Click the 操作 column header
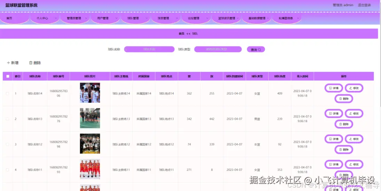Viewport: 381px width, 191px height. click(343, 76)
